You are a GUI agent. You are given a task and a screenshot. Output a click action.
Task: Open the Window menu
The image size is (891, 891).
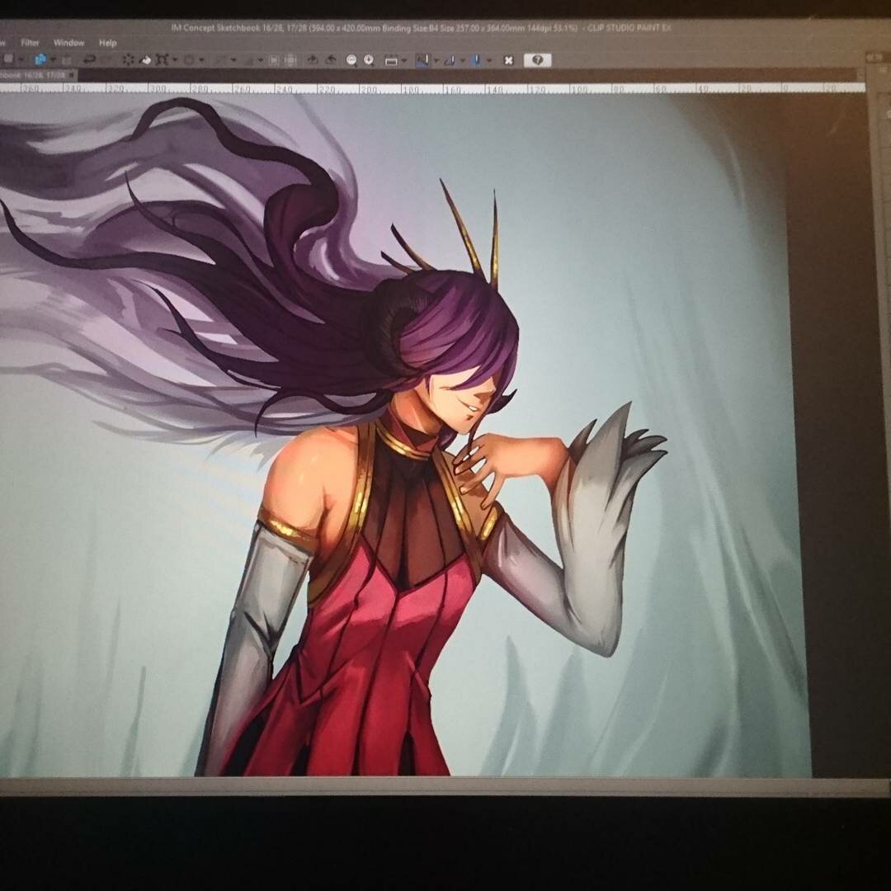[x=68, y=42]
